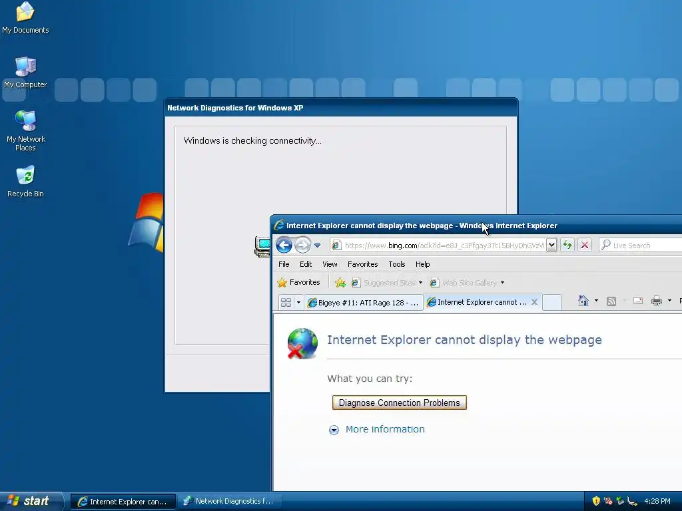Click the Windows is checking connectivity text

coord(252,141)
